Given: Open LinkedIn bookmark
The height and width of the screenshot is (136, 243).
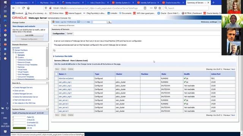Looking at the screenshot, I should [x=112, y=13].
